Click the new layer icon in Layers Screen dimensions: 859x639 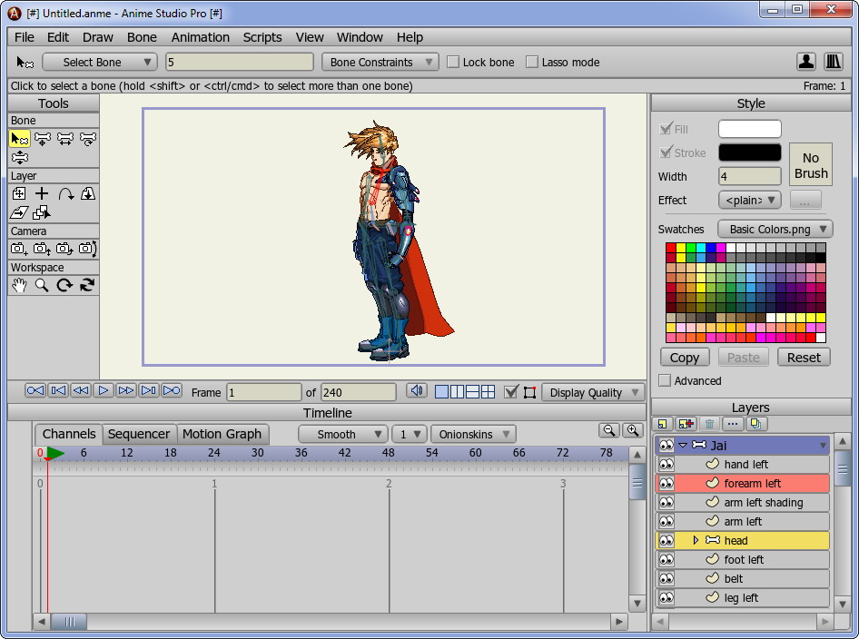tap(662, 424)
